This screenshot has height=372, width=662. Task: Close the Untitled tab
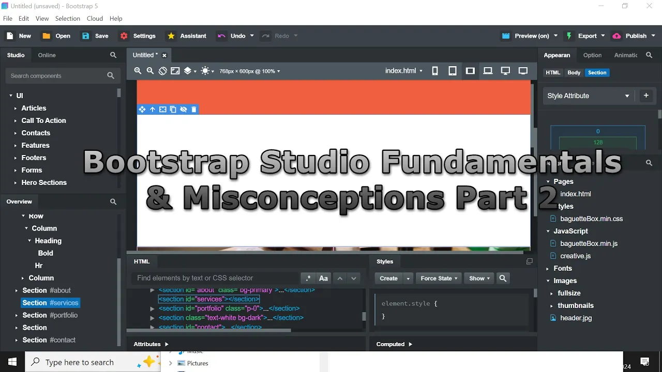[x=164, y=55]
